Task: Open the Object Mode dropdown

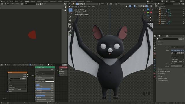Action: pos(74,6)
